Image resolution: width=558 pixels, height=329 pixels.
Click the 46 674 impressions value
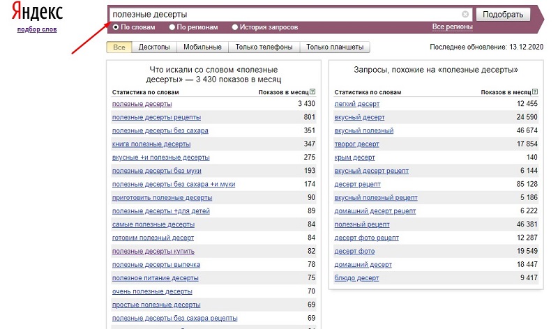527,130
